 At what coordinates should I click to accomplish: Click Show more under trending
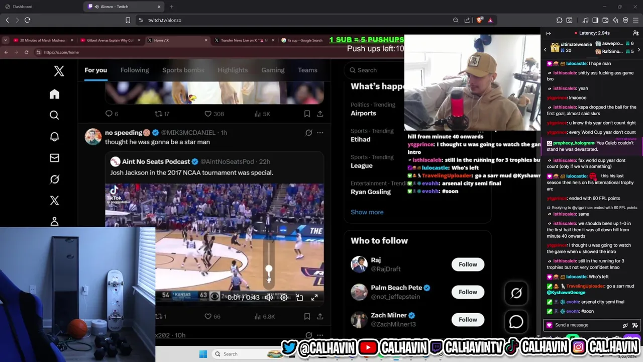(367, 212)
